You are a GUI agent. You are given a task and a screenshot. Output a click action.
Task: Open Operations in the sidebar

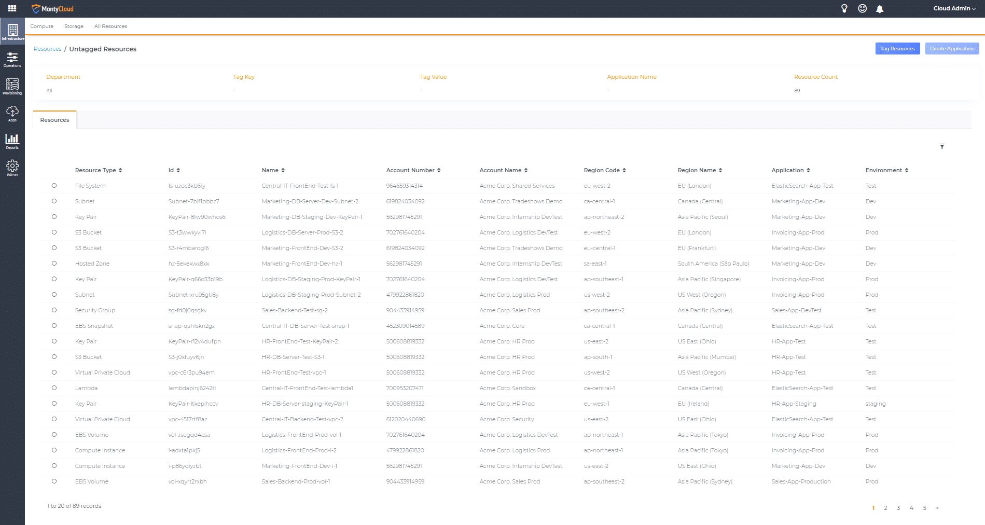[x=12, y=59]
